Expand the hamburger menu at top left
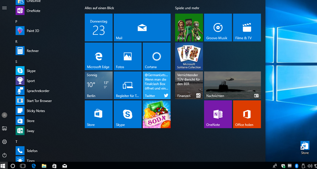 pos(4,8)
